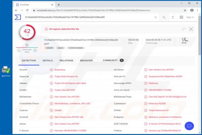Click the community score downvote icon
202x135 pixels.
tap(19, 50)
